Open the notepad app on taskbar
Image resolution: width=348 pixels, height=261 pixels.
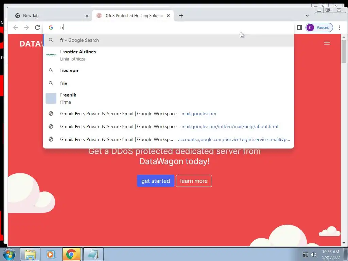[93, 254]
